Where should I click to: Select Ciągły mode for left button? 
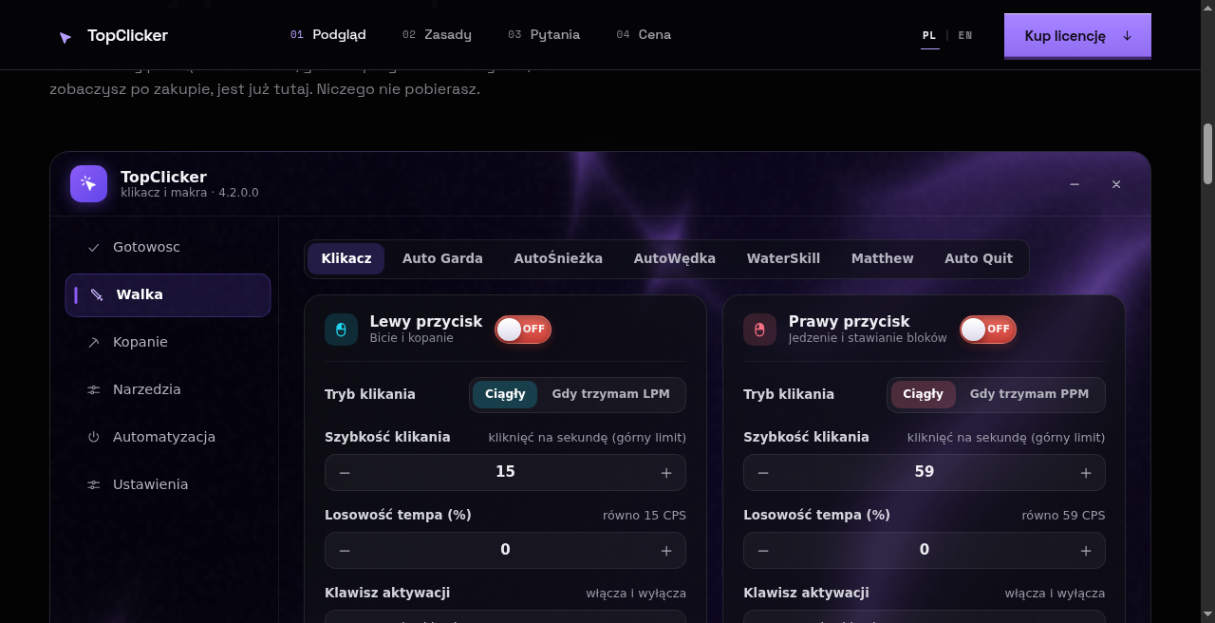click(x=505, y=394)
